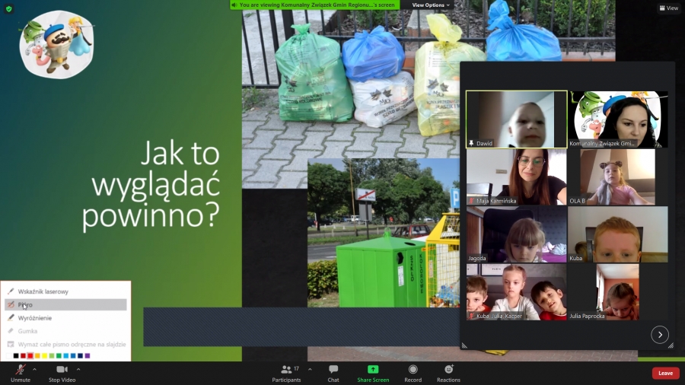Viewport: 685px width, 385px height.
Task: Select Jagoda's video tile
Action: (516, 234)
